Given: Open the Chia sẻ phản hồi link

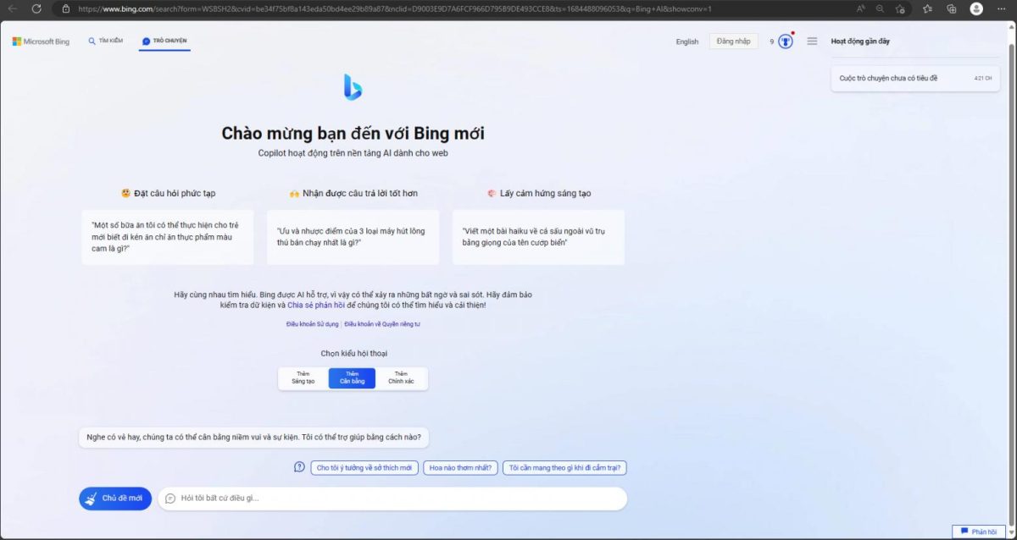Looking at the screenshot, I should click(315, 305).
